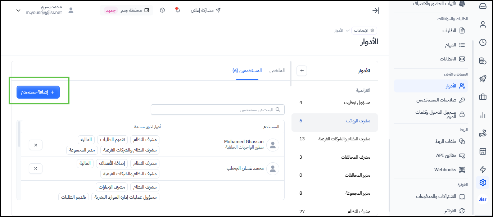Open the bar chart reports icon

483,115
